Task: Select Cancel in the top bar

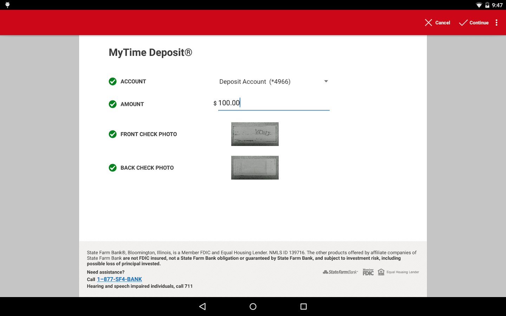Action: coord(442,22)
